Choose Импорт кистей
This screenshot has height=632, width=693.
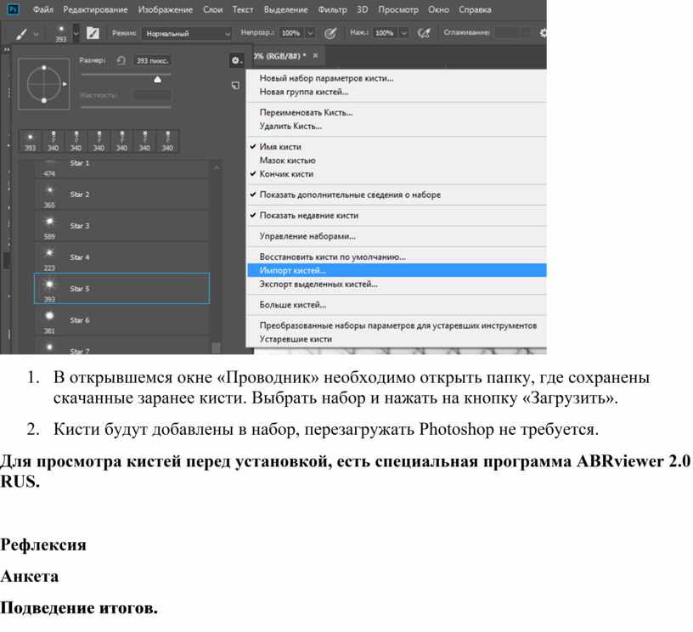[397, 270]
